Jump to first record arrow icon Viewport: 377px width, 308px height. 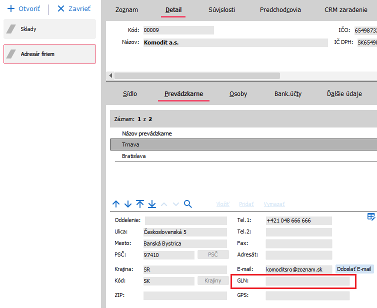[140, 204]
